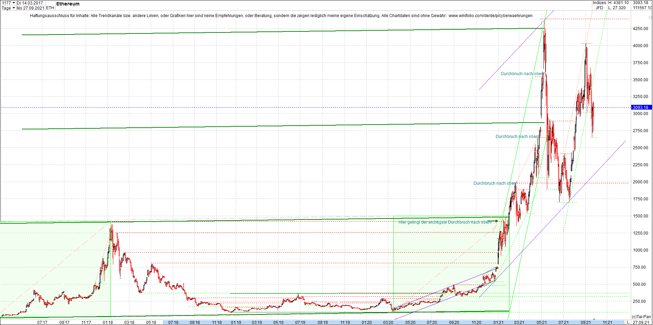Click the "27.09.21" date at bottom right
653x325 pixels.
click(x=640, y=322)
